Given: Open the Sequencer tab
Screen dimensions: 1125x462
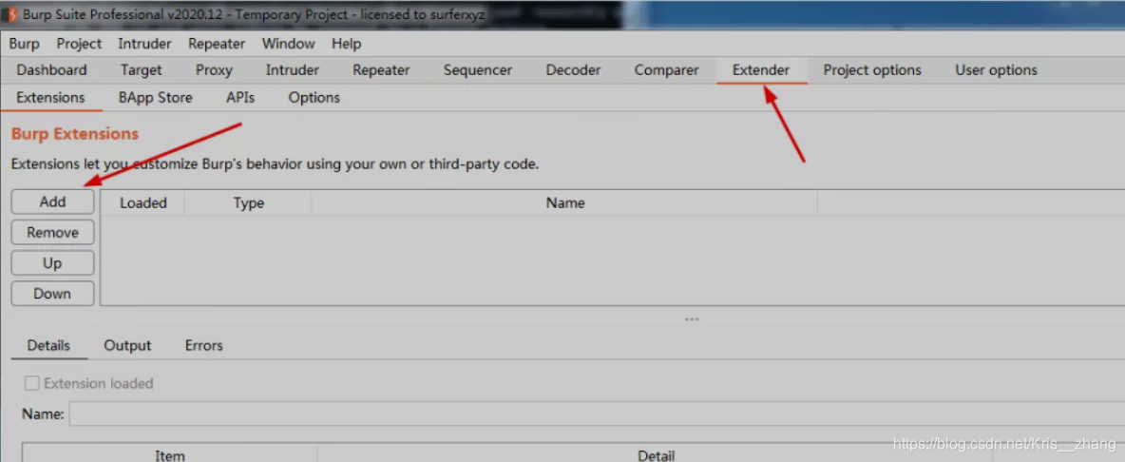Looking at the screenshot, I should (478, 70).
